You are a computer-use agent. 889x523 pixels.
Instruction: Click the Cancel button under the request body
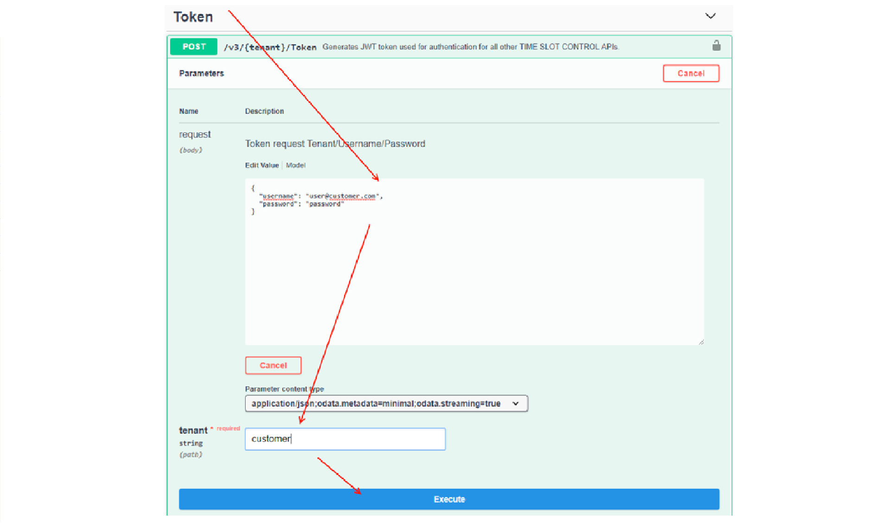tap(273, 365)
